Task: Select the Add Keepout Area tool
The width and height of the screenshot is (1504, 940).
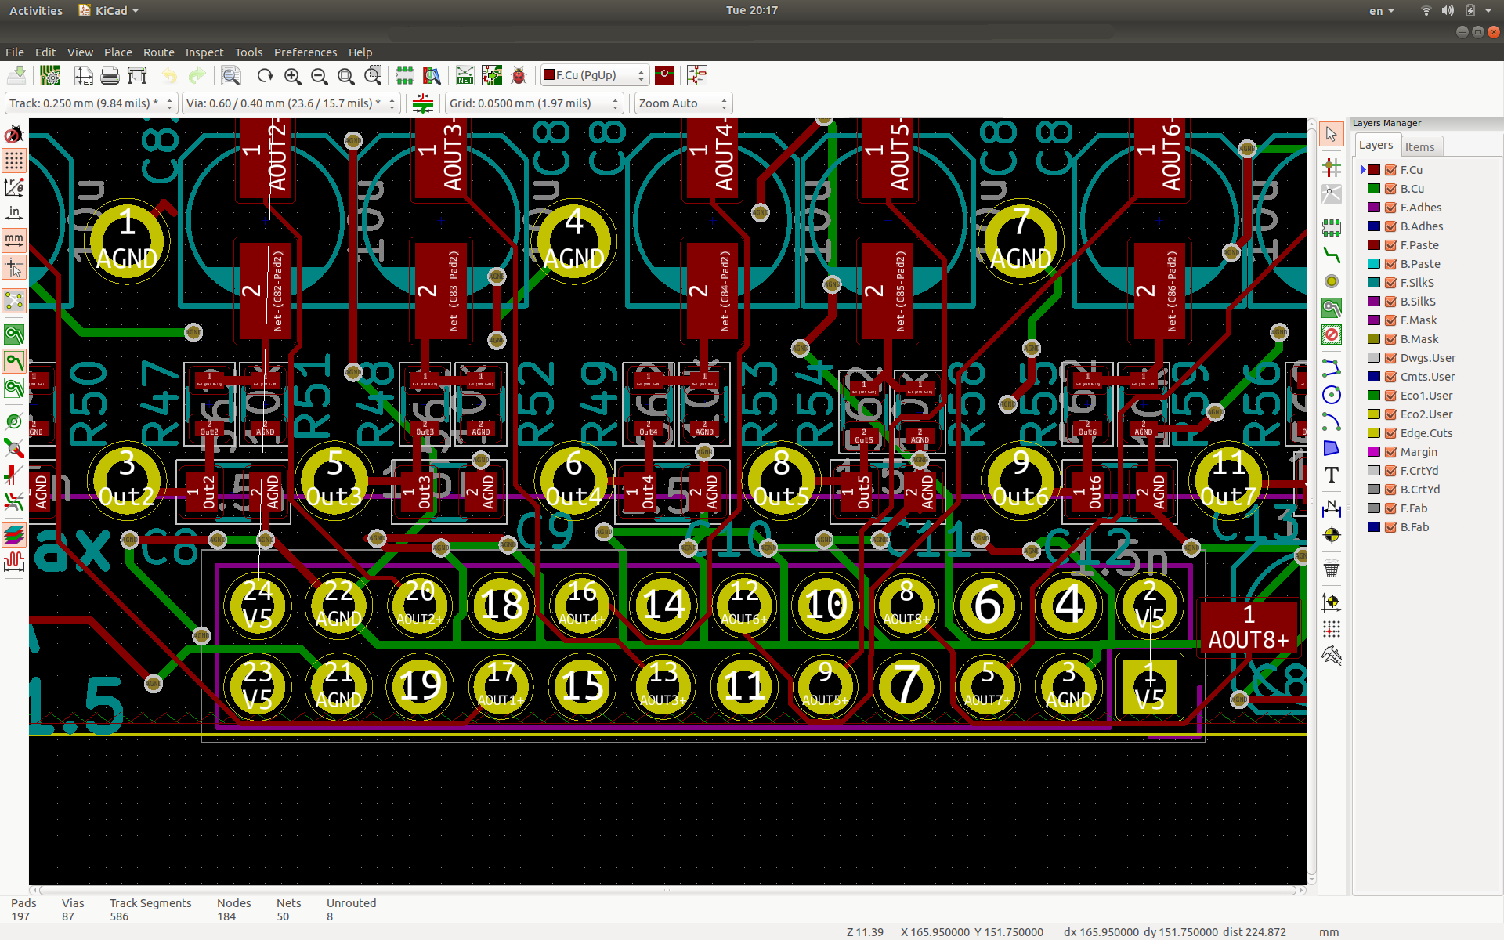Action: [1332, 335]
